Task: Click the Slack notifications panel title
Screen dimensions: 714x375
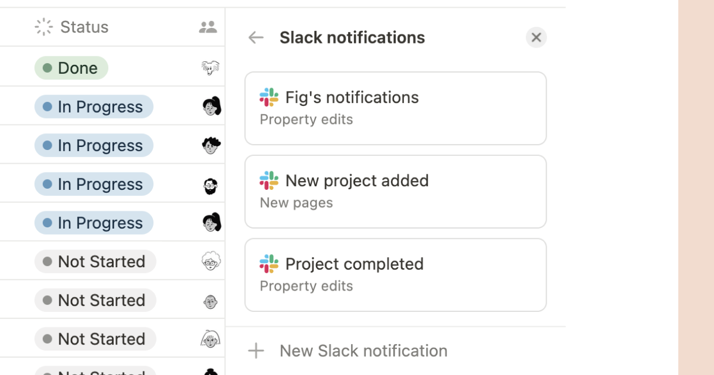Action: (x=352, y=37)
